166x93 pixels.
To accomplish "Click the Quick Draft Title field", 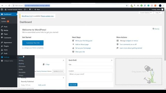I will point(91,67).
